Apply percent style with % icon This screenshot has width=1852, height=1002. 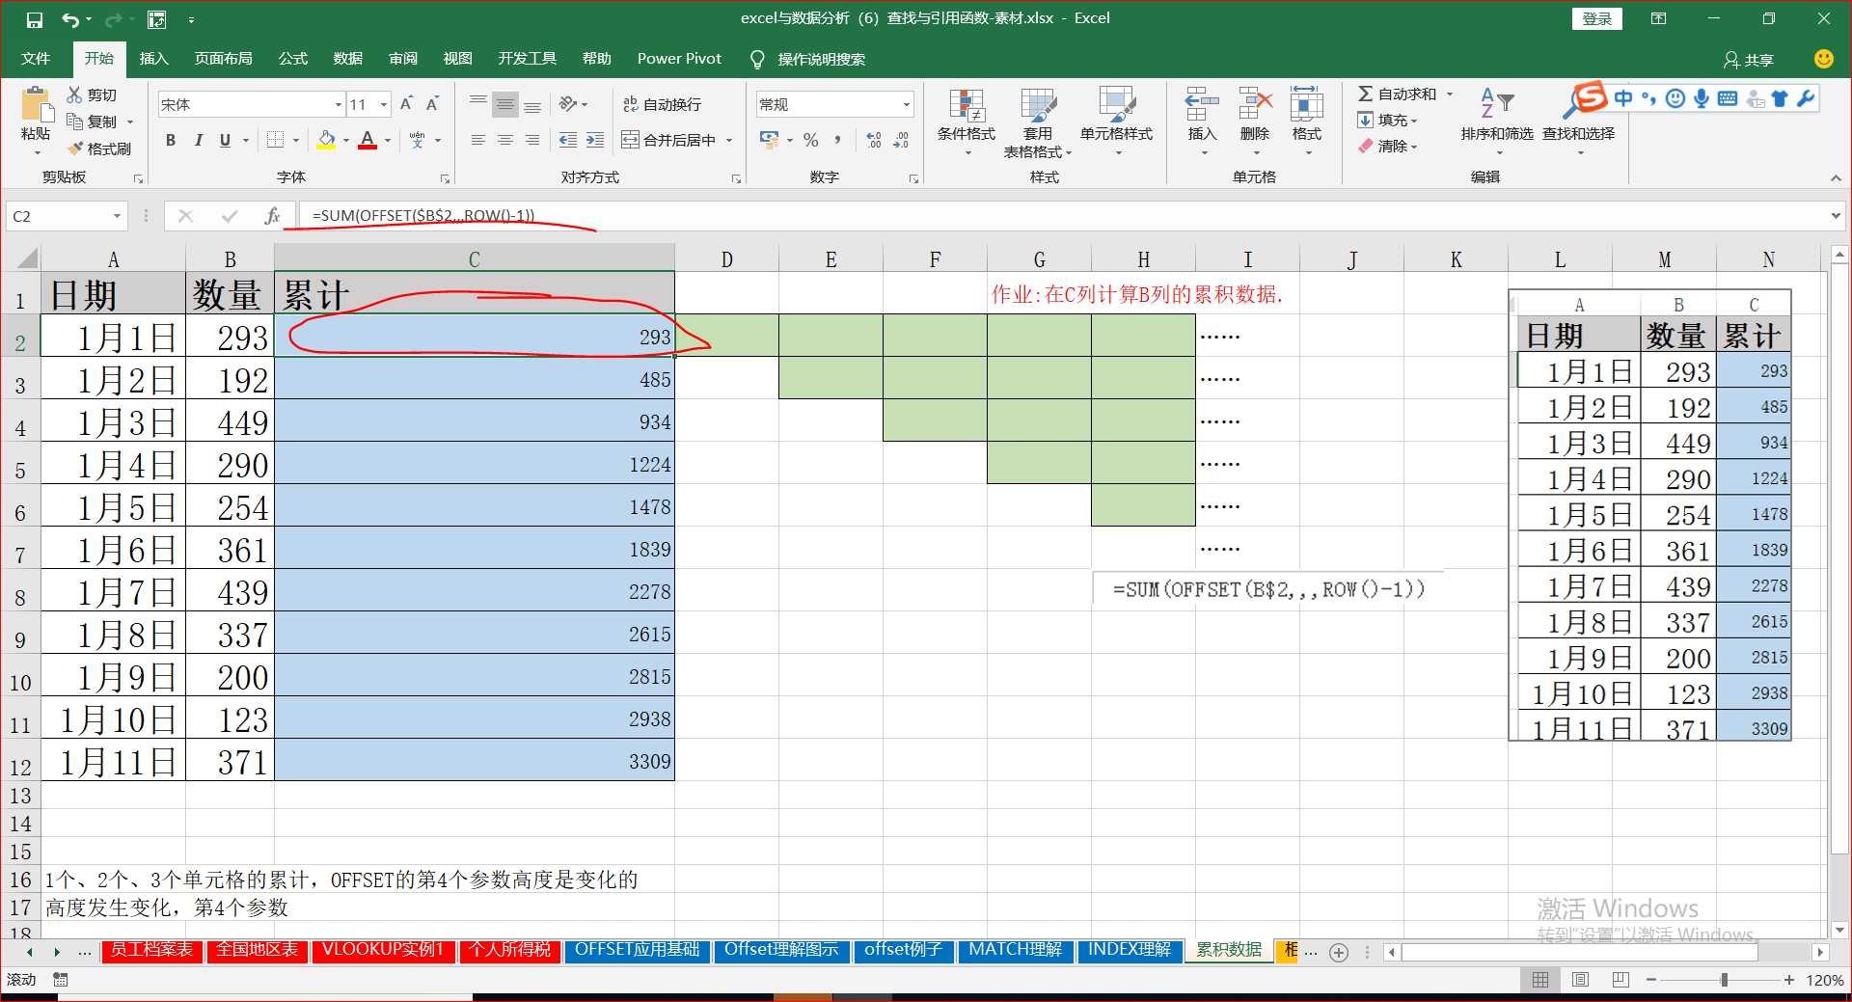[811, 141]
